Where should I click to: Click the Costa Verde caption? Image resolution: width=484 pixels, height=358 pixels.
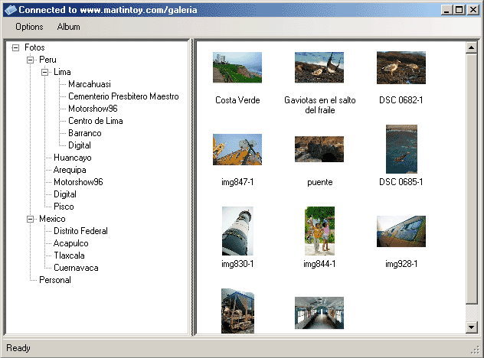(237, 100)
